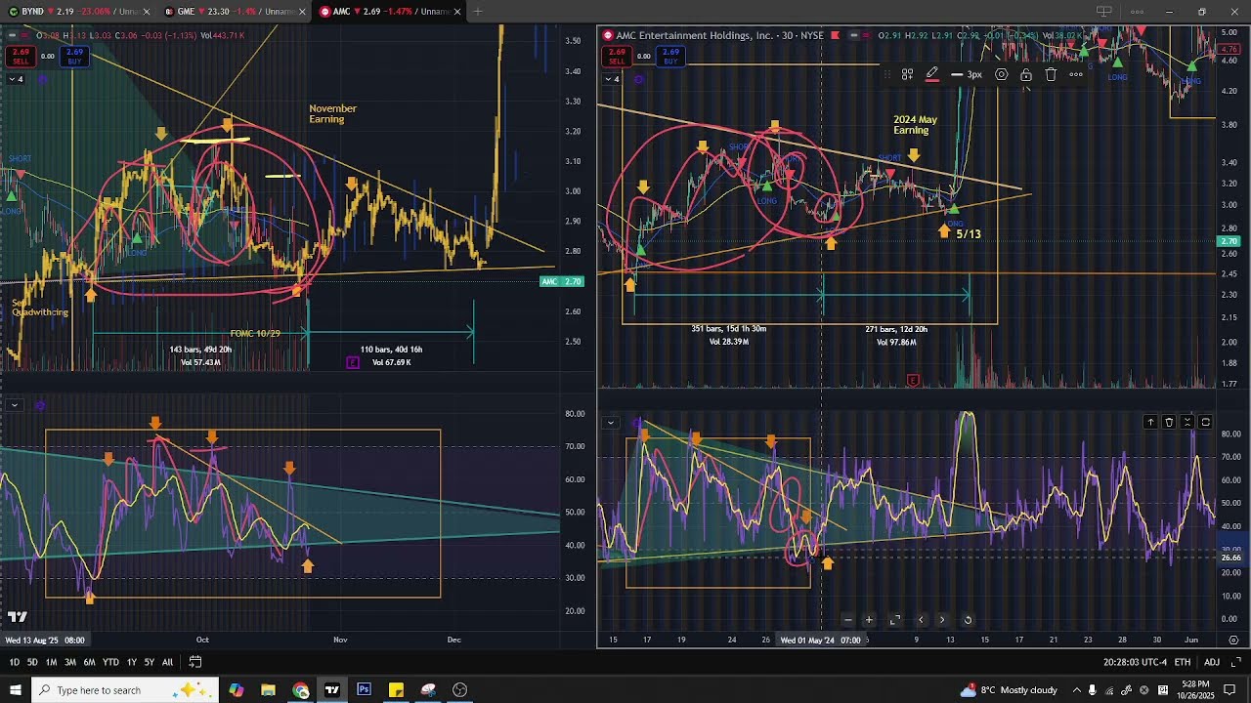Open Photoshop from taskbar
Image resolution: width=1251 pixels, height=703 pixels.
pyautogui.click(x=364, y=690)
